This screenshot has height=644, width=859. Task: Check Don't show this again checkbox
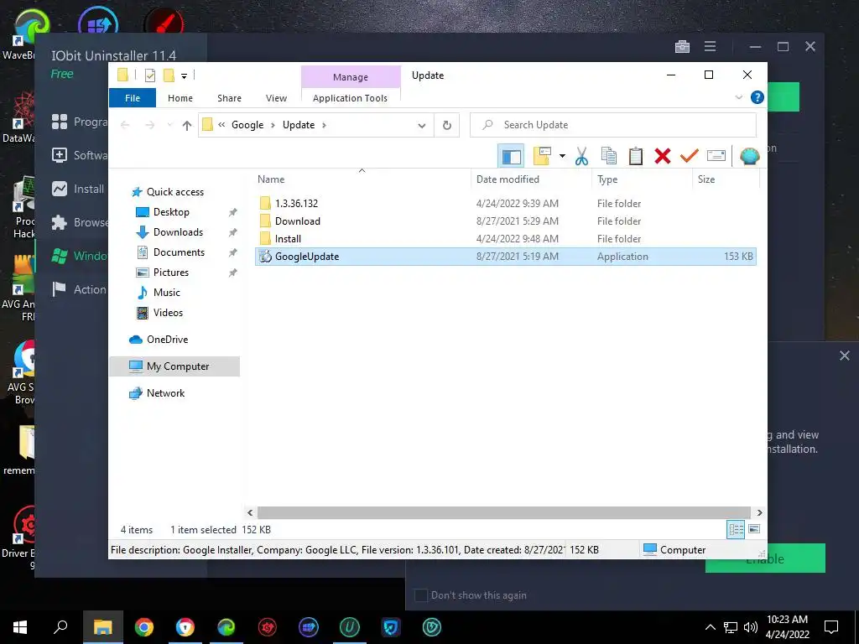(421, 595)
